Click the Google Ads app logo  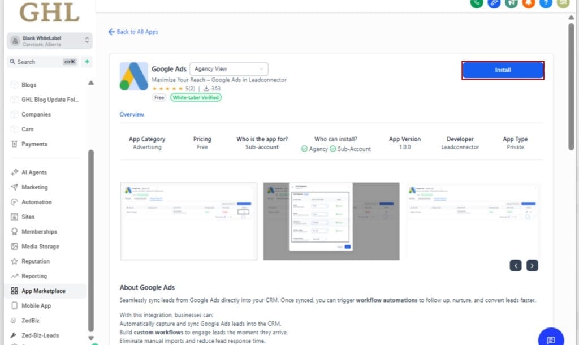pyautogui.click(x=133, y=76)
